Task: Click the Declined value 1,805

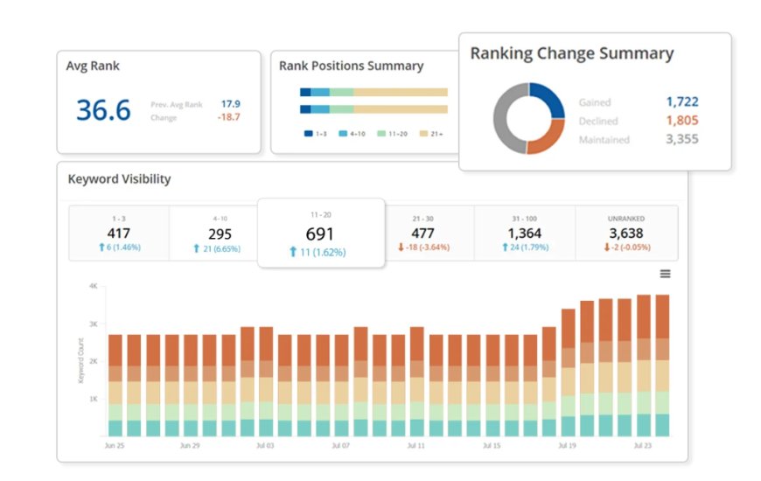Action: coord(681,121)
